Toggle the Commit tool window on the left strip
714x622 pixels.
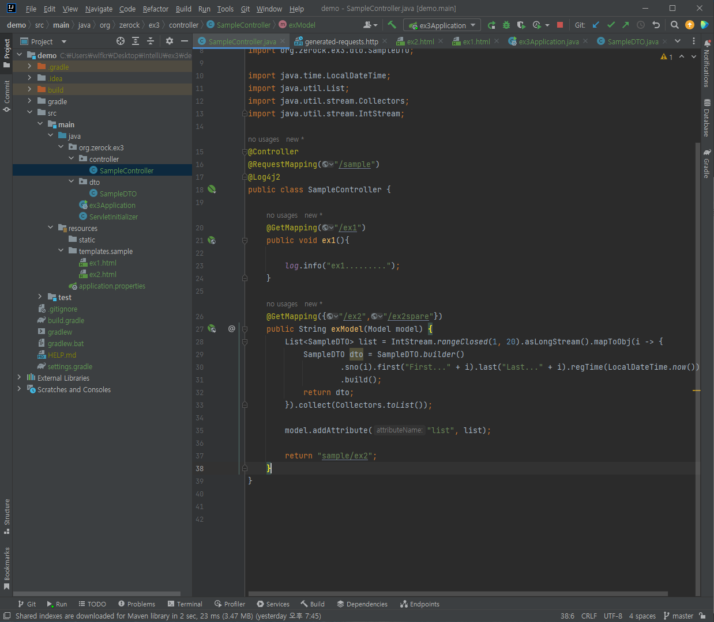click(6, 96)
